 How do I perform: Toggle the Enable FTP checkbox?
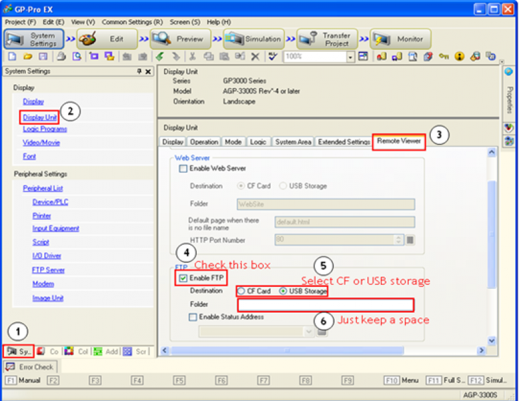[x=183, y=278]
